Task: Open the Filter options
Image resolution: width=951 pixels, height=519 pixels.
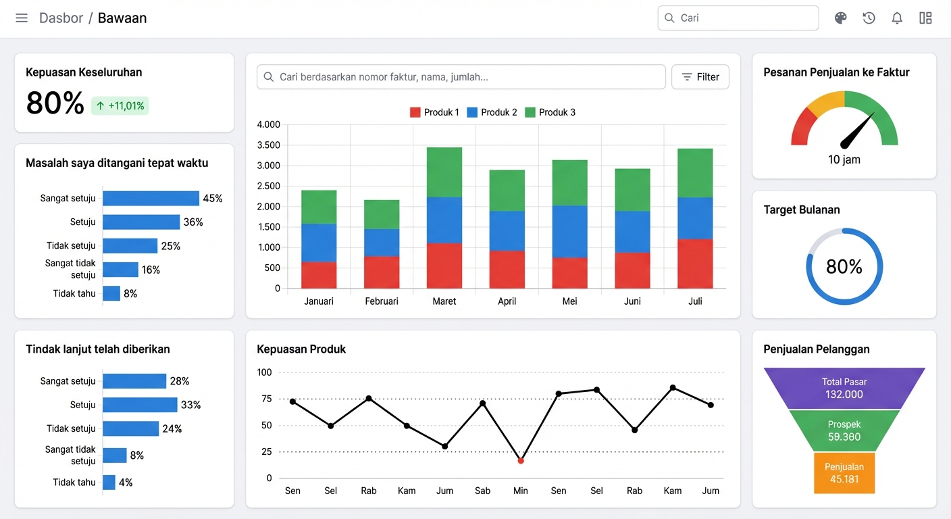Action: (x=700, y=77)
